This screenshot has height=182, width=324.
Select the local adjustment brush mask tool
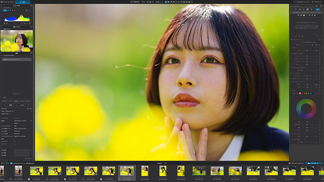312,15
